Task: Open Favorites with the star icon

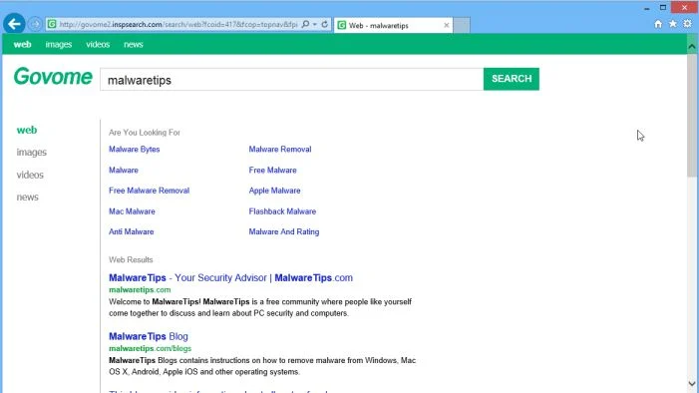Action: 673,24
